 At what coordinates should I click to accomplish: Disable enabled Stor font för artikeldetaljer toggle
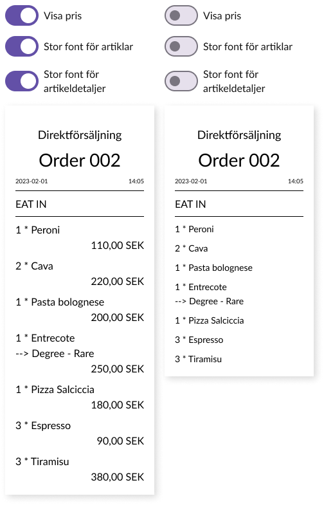(22, 81)
